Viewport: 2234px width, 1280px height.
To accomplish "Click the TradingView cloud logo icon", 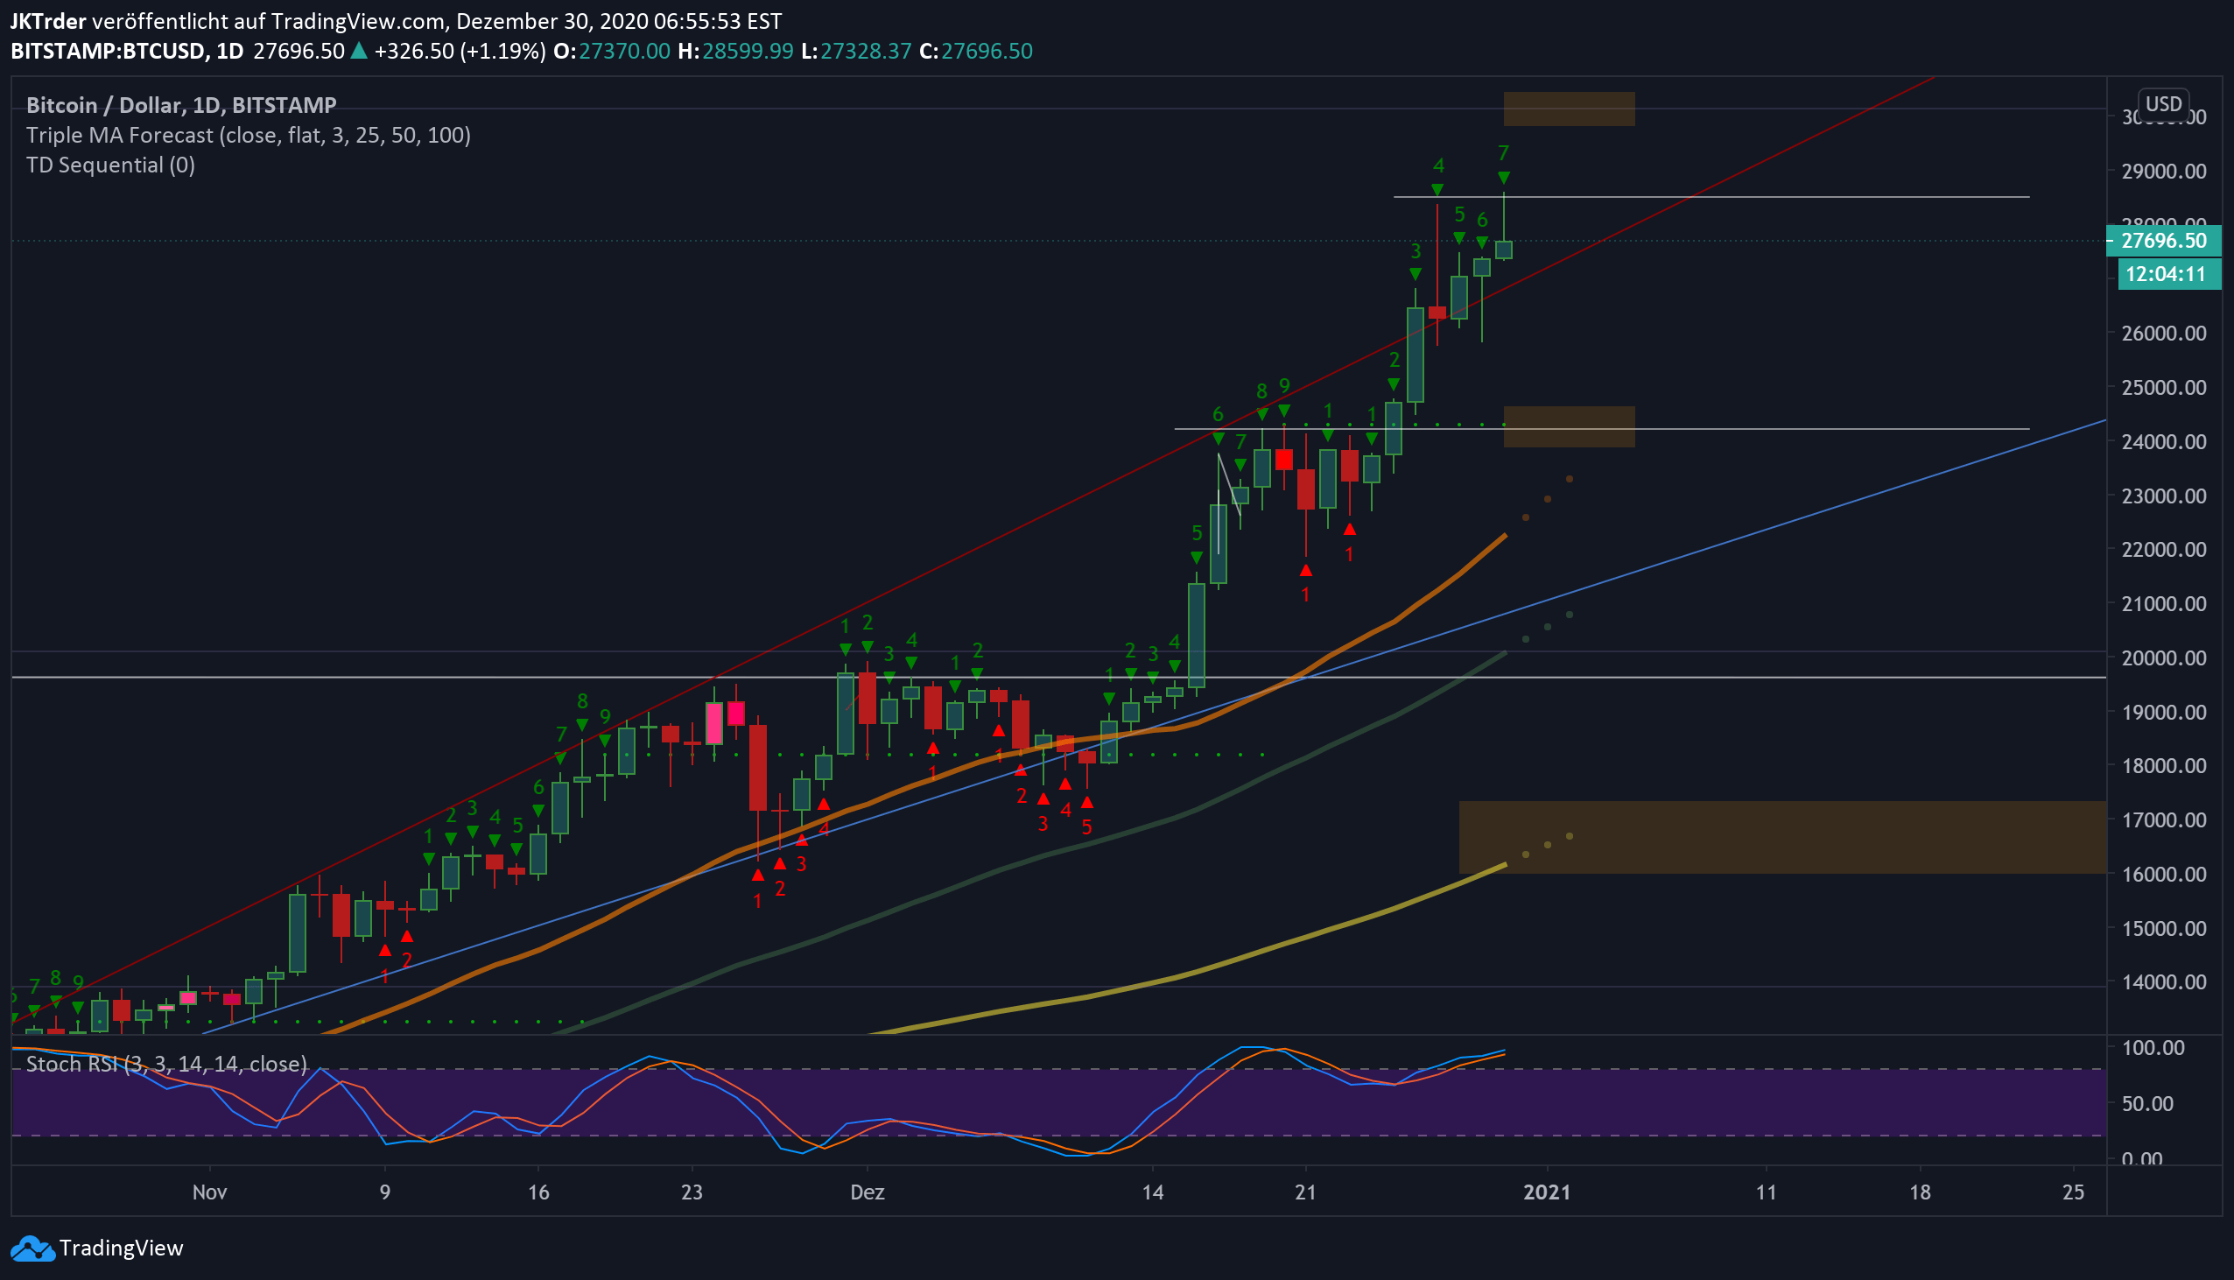I will tap(32, 1248).
